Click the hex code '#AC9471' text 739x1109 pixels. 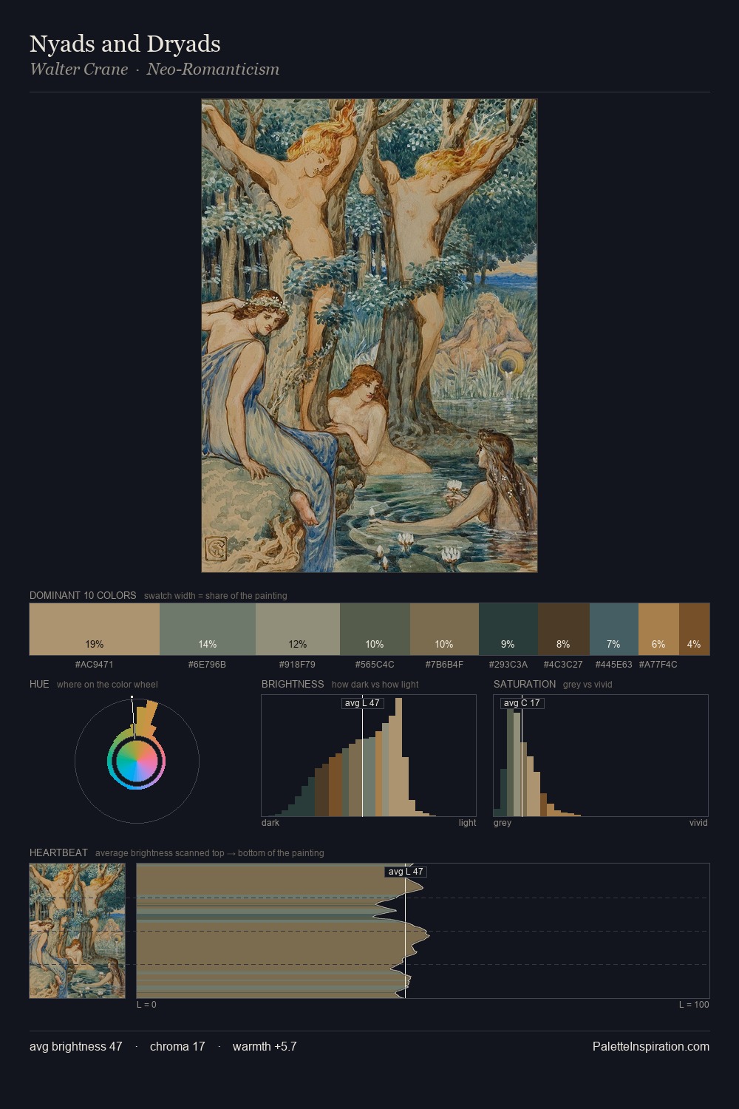95,665
